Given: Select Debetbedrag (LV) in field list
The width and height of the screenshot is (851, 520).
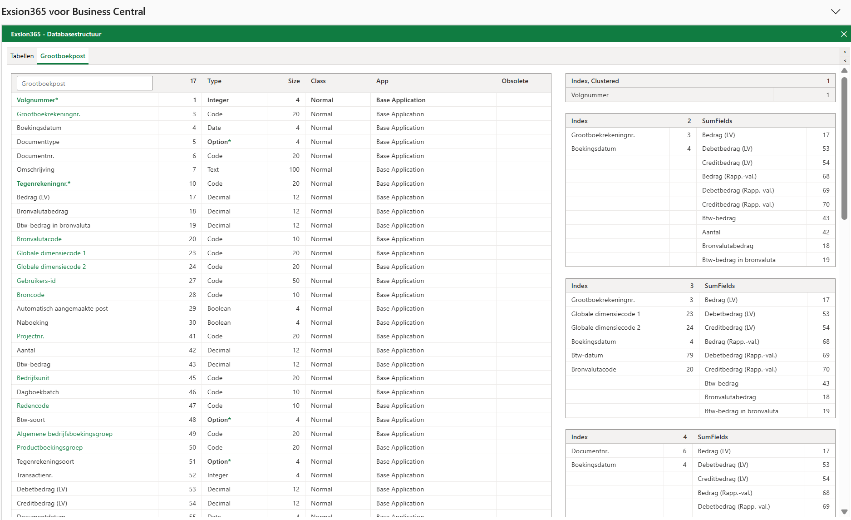Looking at the screenshot, I should click(x=42, y=489).
